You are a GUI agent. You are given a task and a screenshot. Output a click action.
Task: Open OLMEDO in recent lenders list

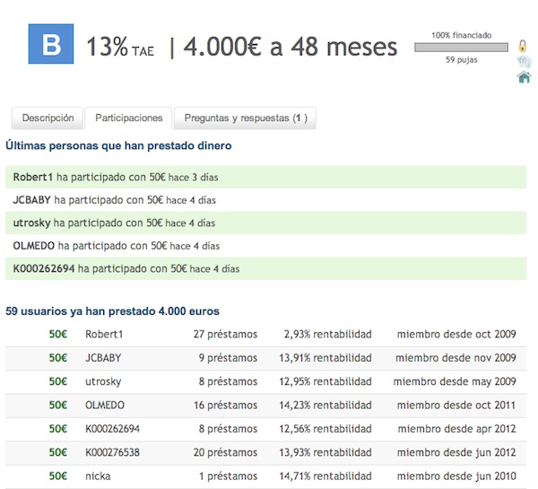point(34,245)
